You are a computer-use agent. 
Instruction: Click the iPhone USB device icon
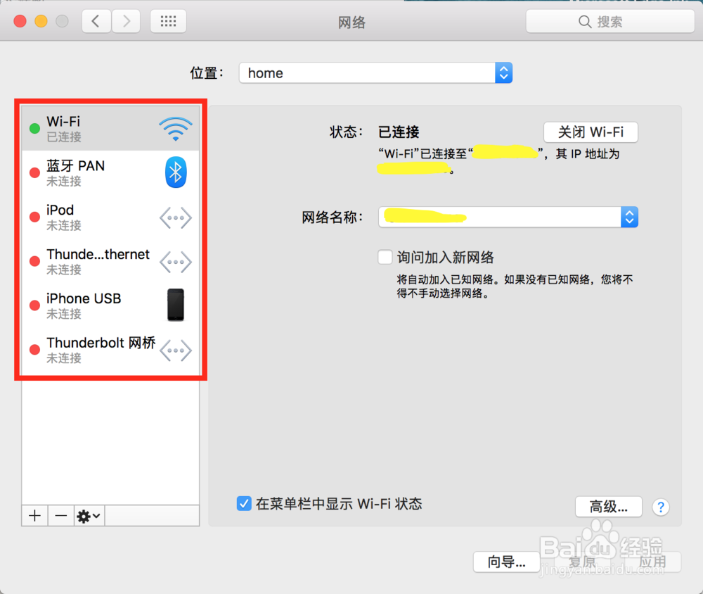click(175, 305)
